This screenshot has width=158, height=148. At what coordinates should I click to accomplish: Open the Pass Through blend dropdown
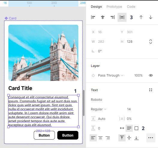(110, 75)
